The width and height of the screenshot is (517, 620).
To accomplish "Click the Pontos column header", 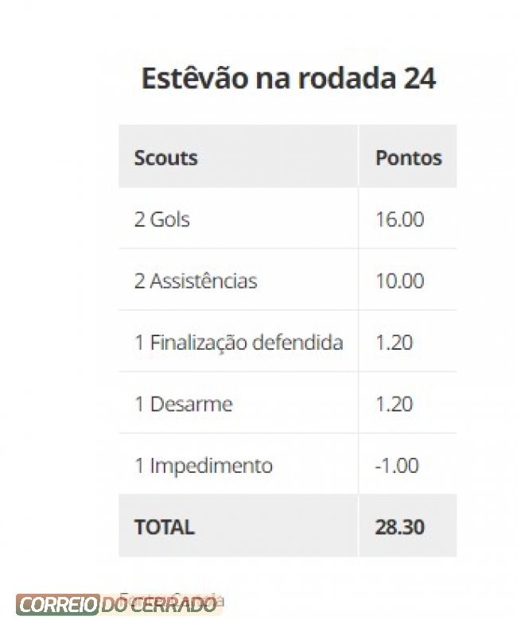I will pyautogui.click(x=408, y=157).
